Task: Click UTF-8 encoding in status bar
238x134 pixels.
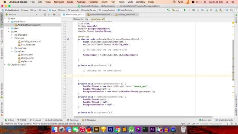Action: pos(195,124)
